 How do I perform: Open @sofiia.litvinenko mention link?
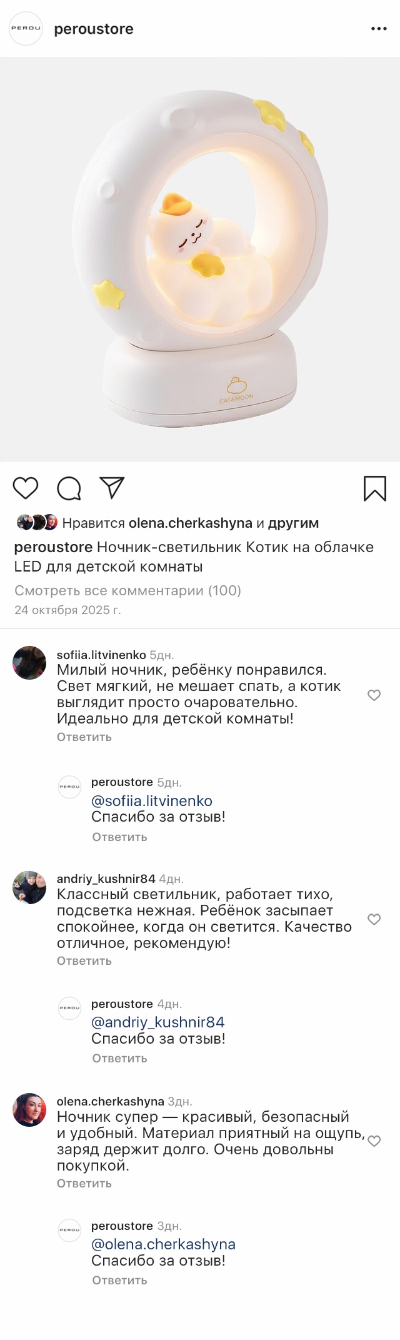click(x=152, y=800)
